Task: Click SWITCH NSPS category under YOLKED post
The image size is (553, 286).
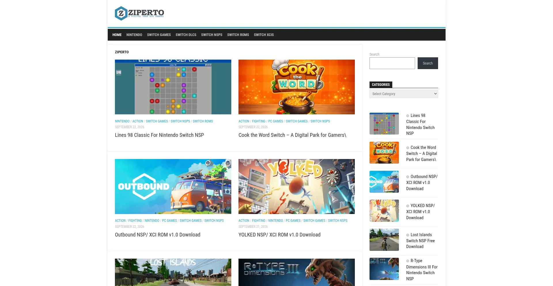Action: click(338, 221)
